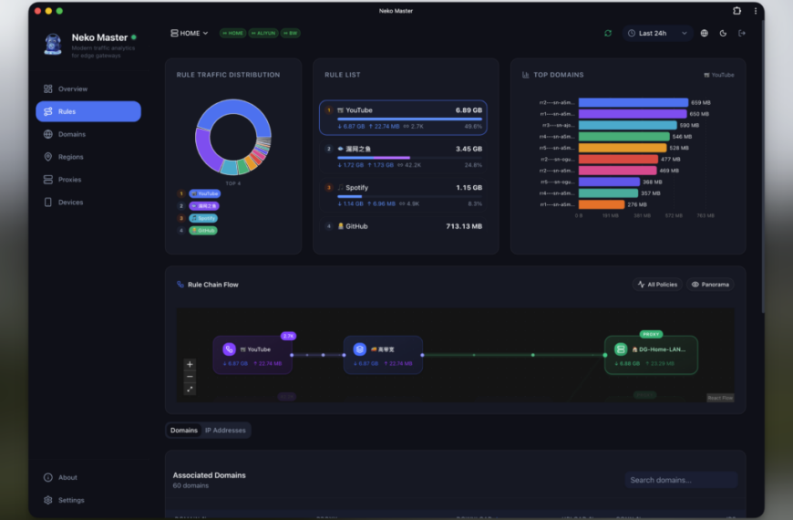Viewport: 793px width, 520px height.
Task: Click the 590 MB teal domain bar
Action: [628, 125]
